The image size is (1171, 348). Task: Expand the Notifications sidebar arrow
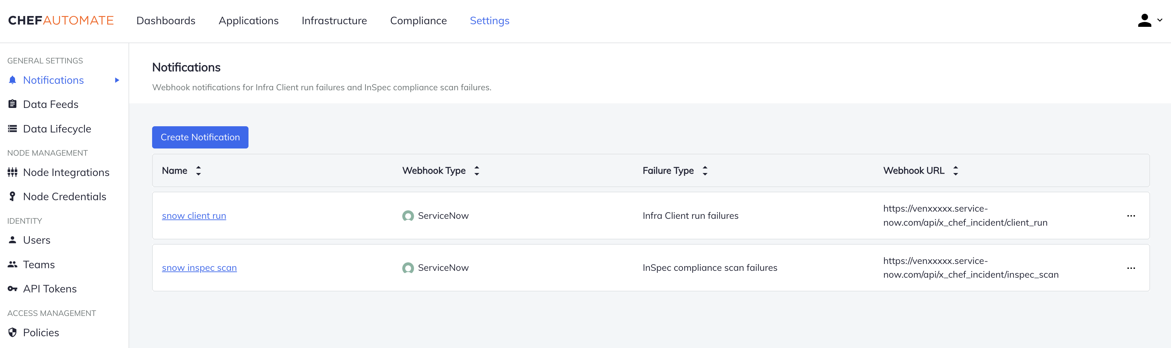(117, 80)
